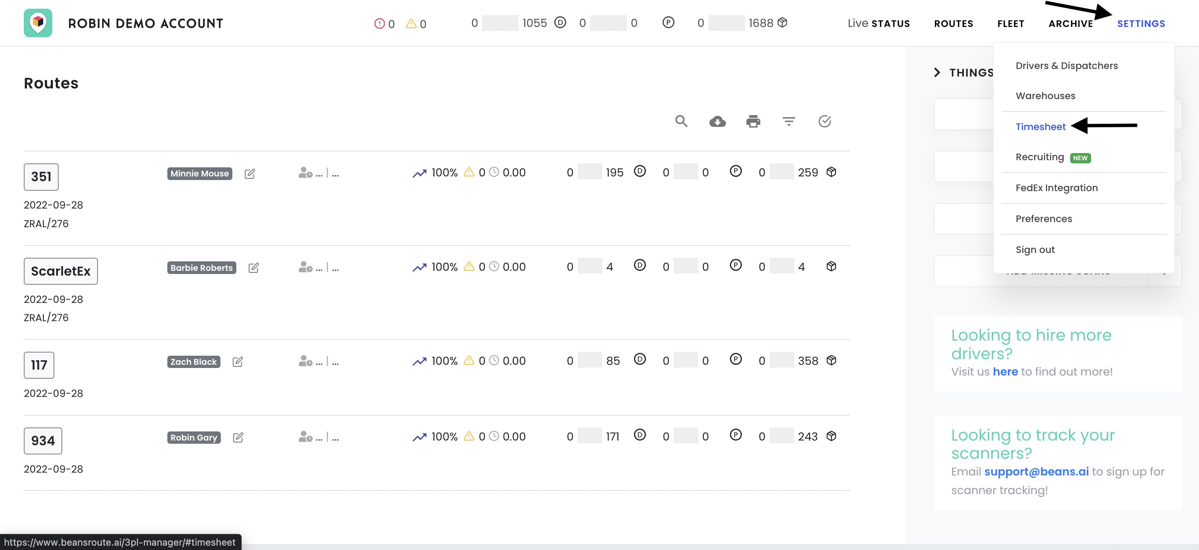This screenshot has height=550, width=1199.
Task: Select Timesheet from settings menu
Action: coord(1040,126)
